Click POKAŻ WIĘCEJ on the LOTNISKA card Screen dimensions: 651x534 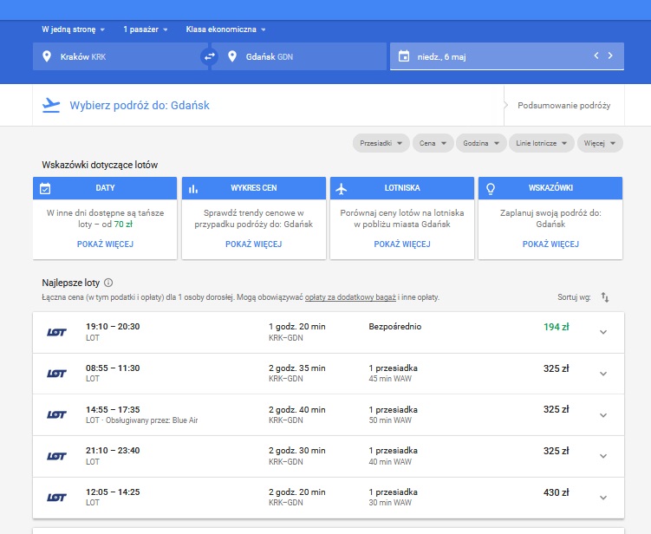(x=402, y=244)
